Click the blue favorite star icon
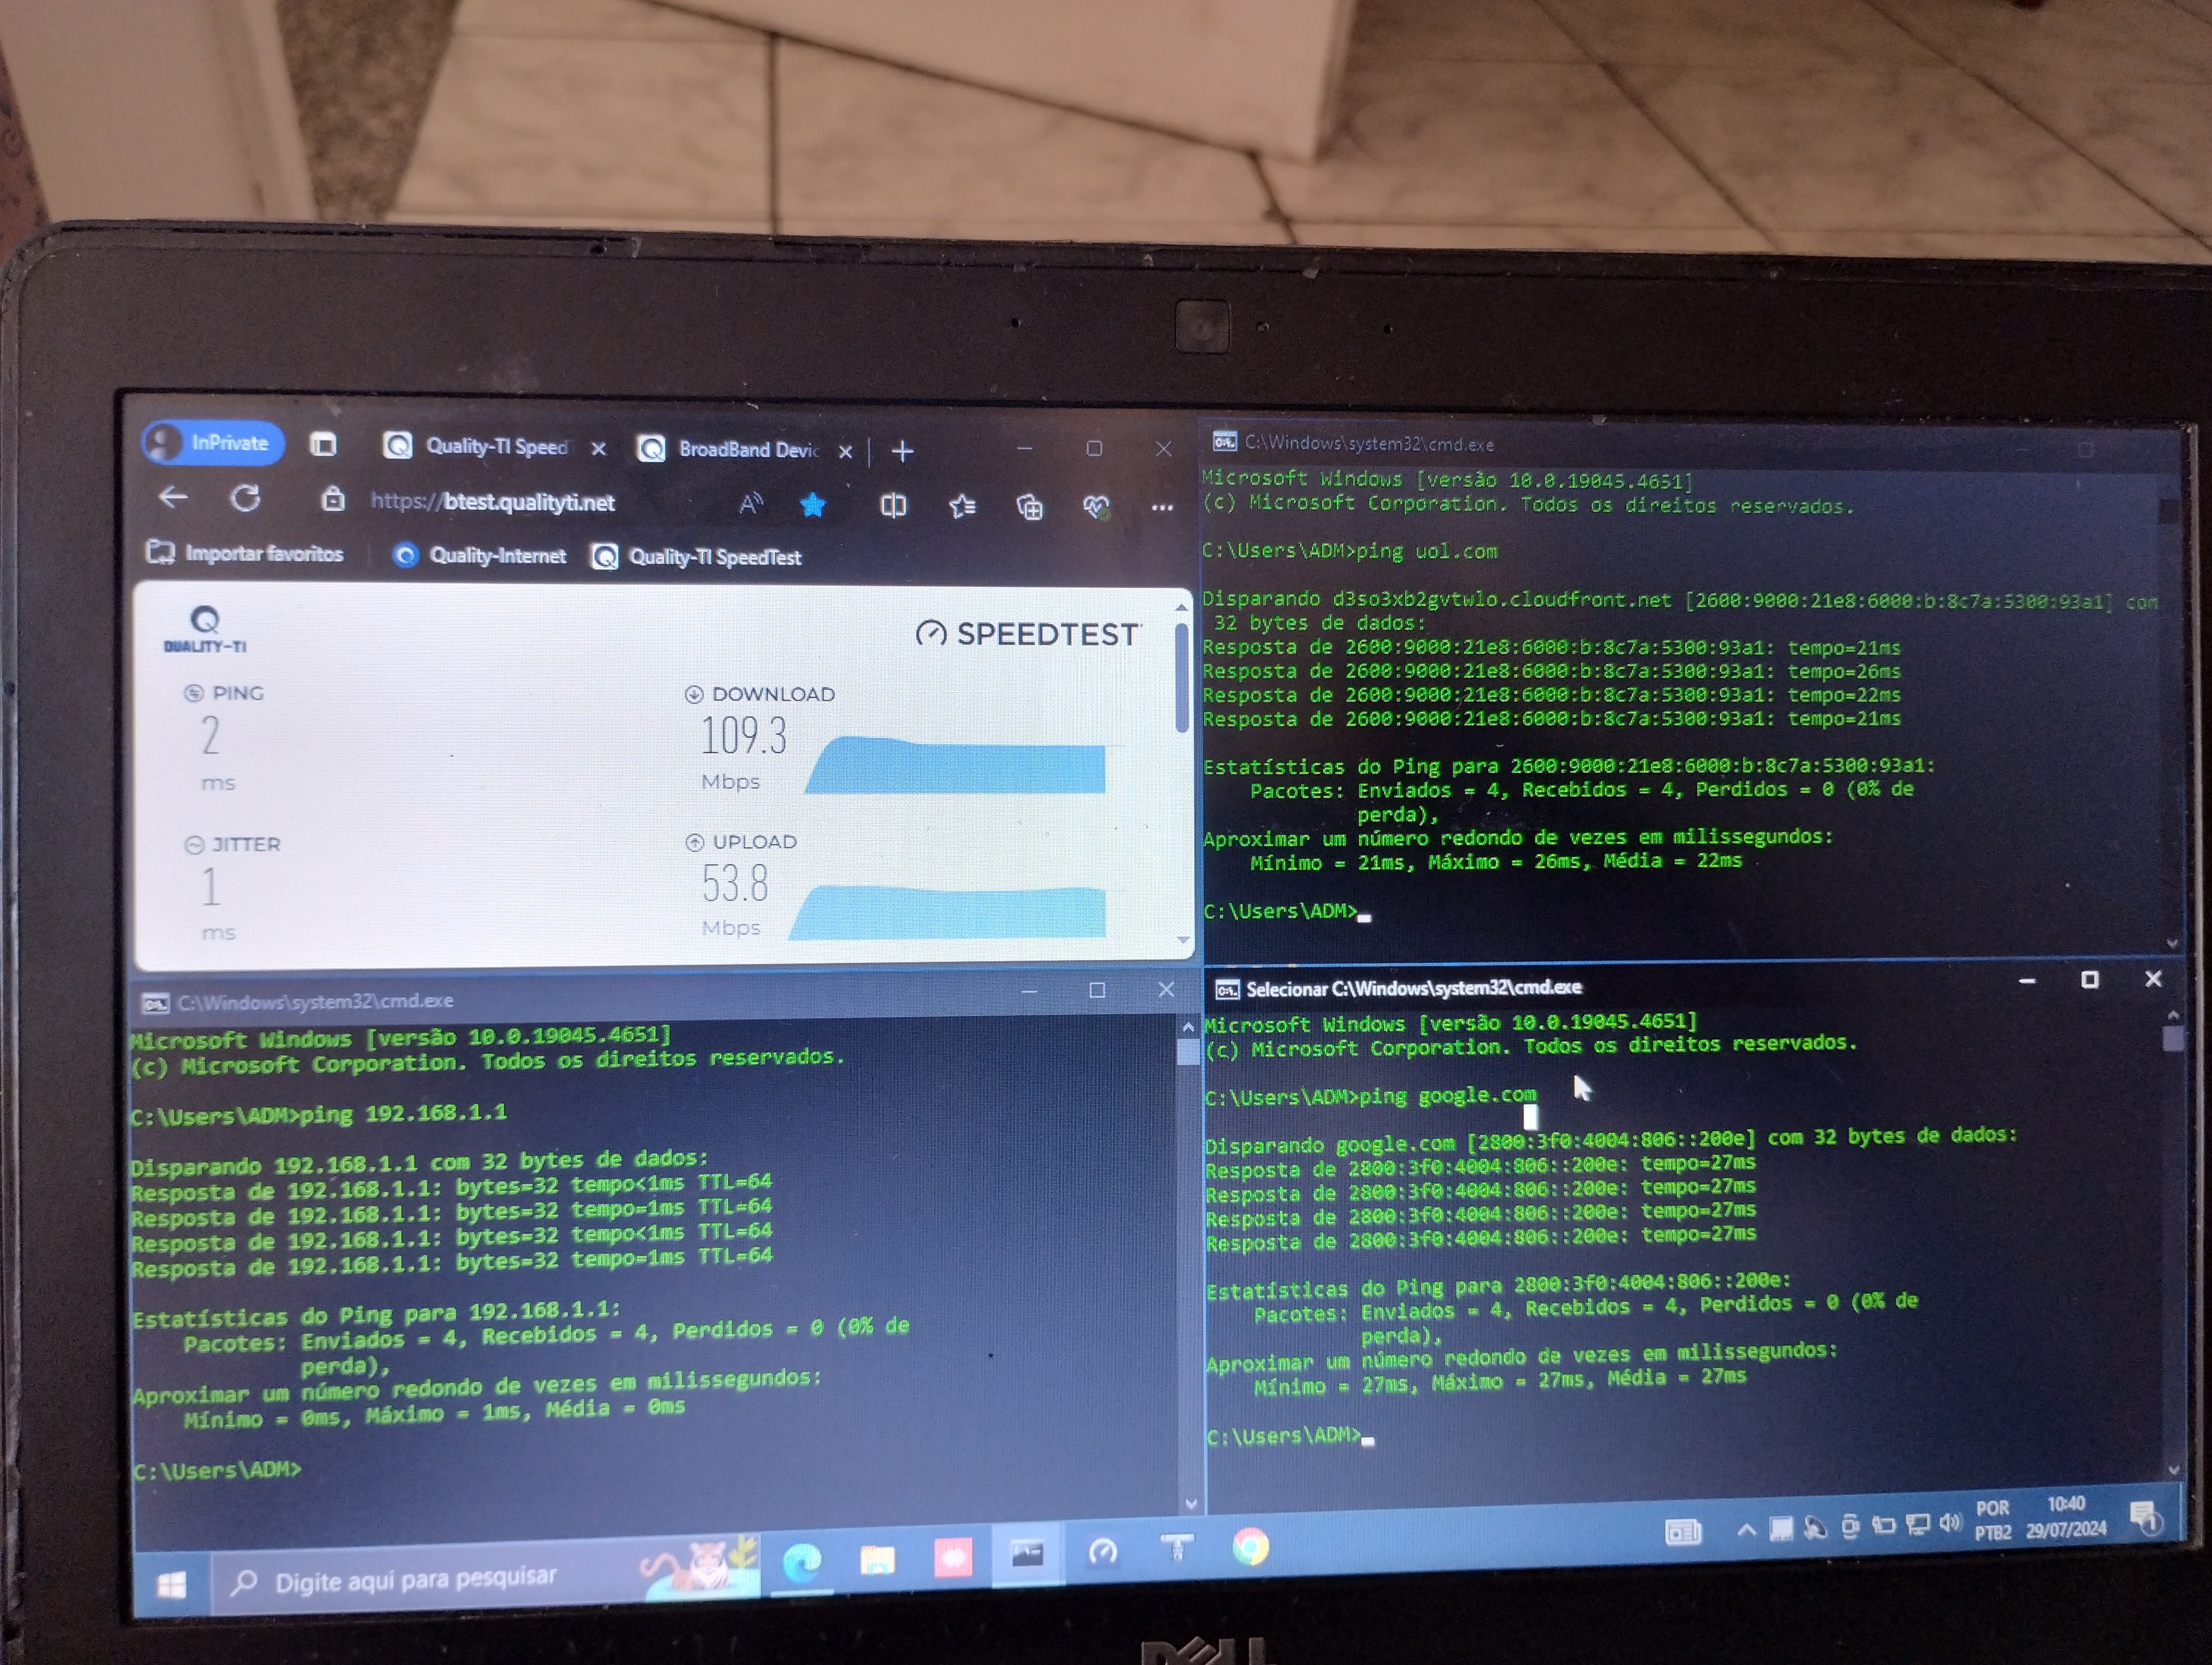Image resolution: width=2212 pixels, height=1665 pixels. point(813,506)
